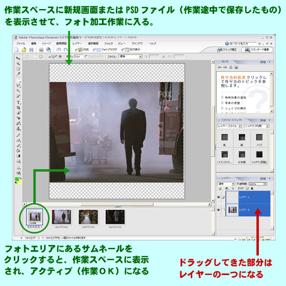This screenshot has width=286, height=286.
Task: Open the 不透明度 100% dropdown arrow
Action: tap(266, 184)
